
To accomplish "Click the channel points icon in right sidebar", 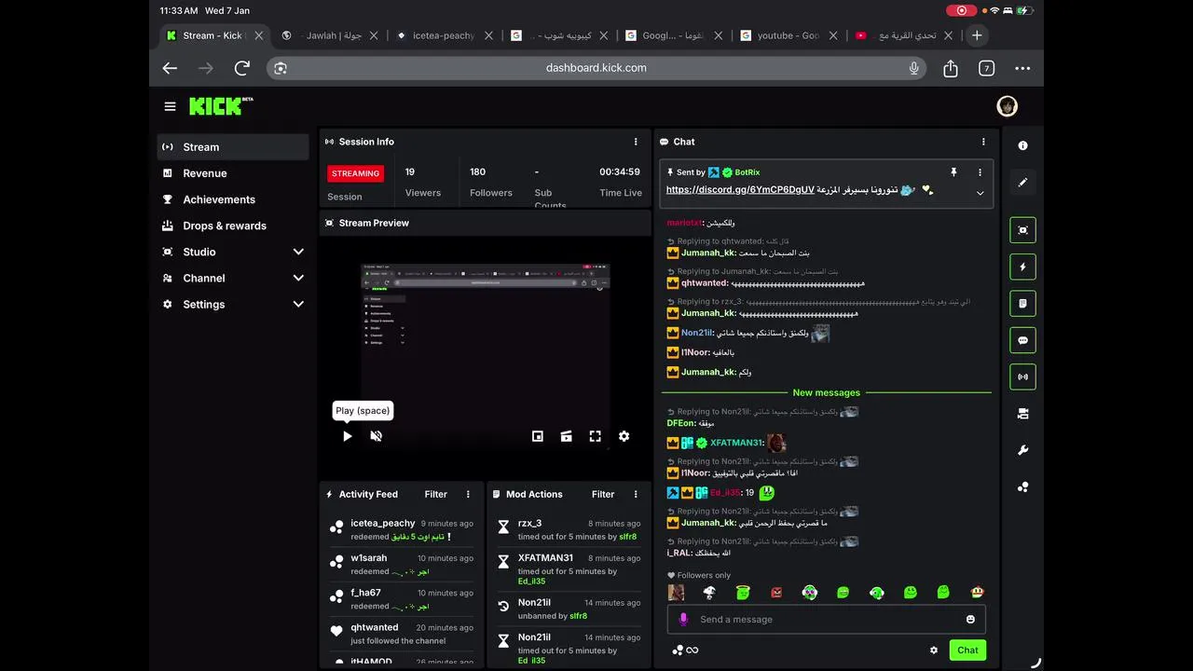I will [x=1022, y=486].
